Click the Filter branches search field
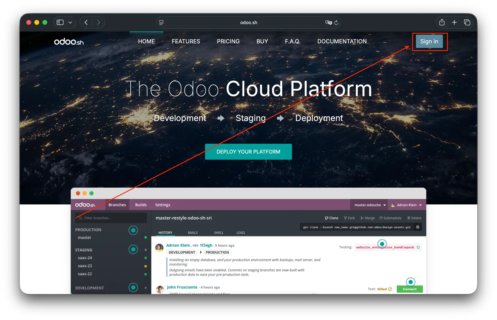497x320 pixels. (x=111, y=218)
